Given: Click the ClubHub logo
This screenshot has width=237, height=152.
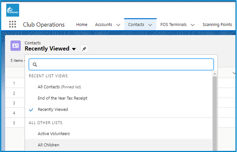Looking at the screenshot, I should [12, 10].
